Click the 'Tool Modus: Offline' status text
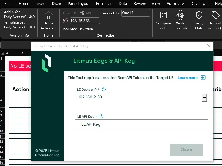Screen dimensions: 222x166 coord(78,29)
